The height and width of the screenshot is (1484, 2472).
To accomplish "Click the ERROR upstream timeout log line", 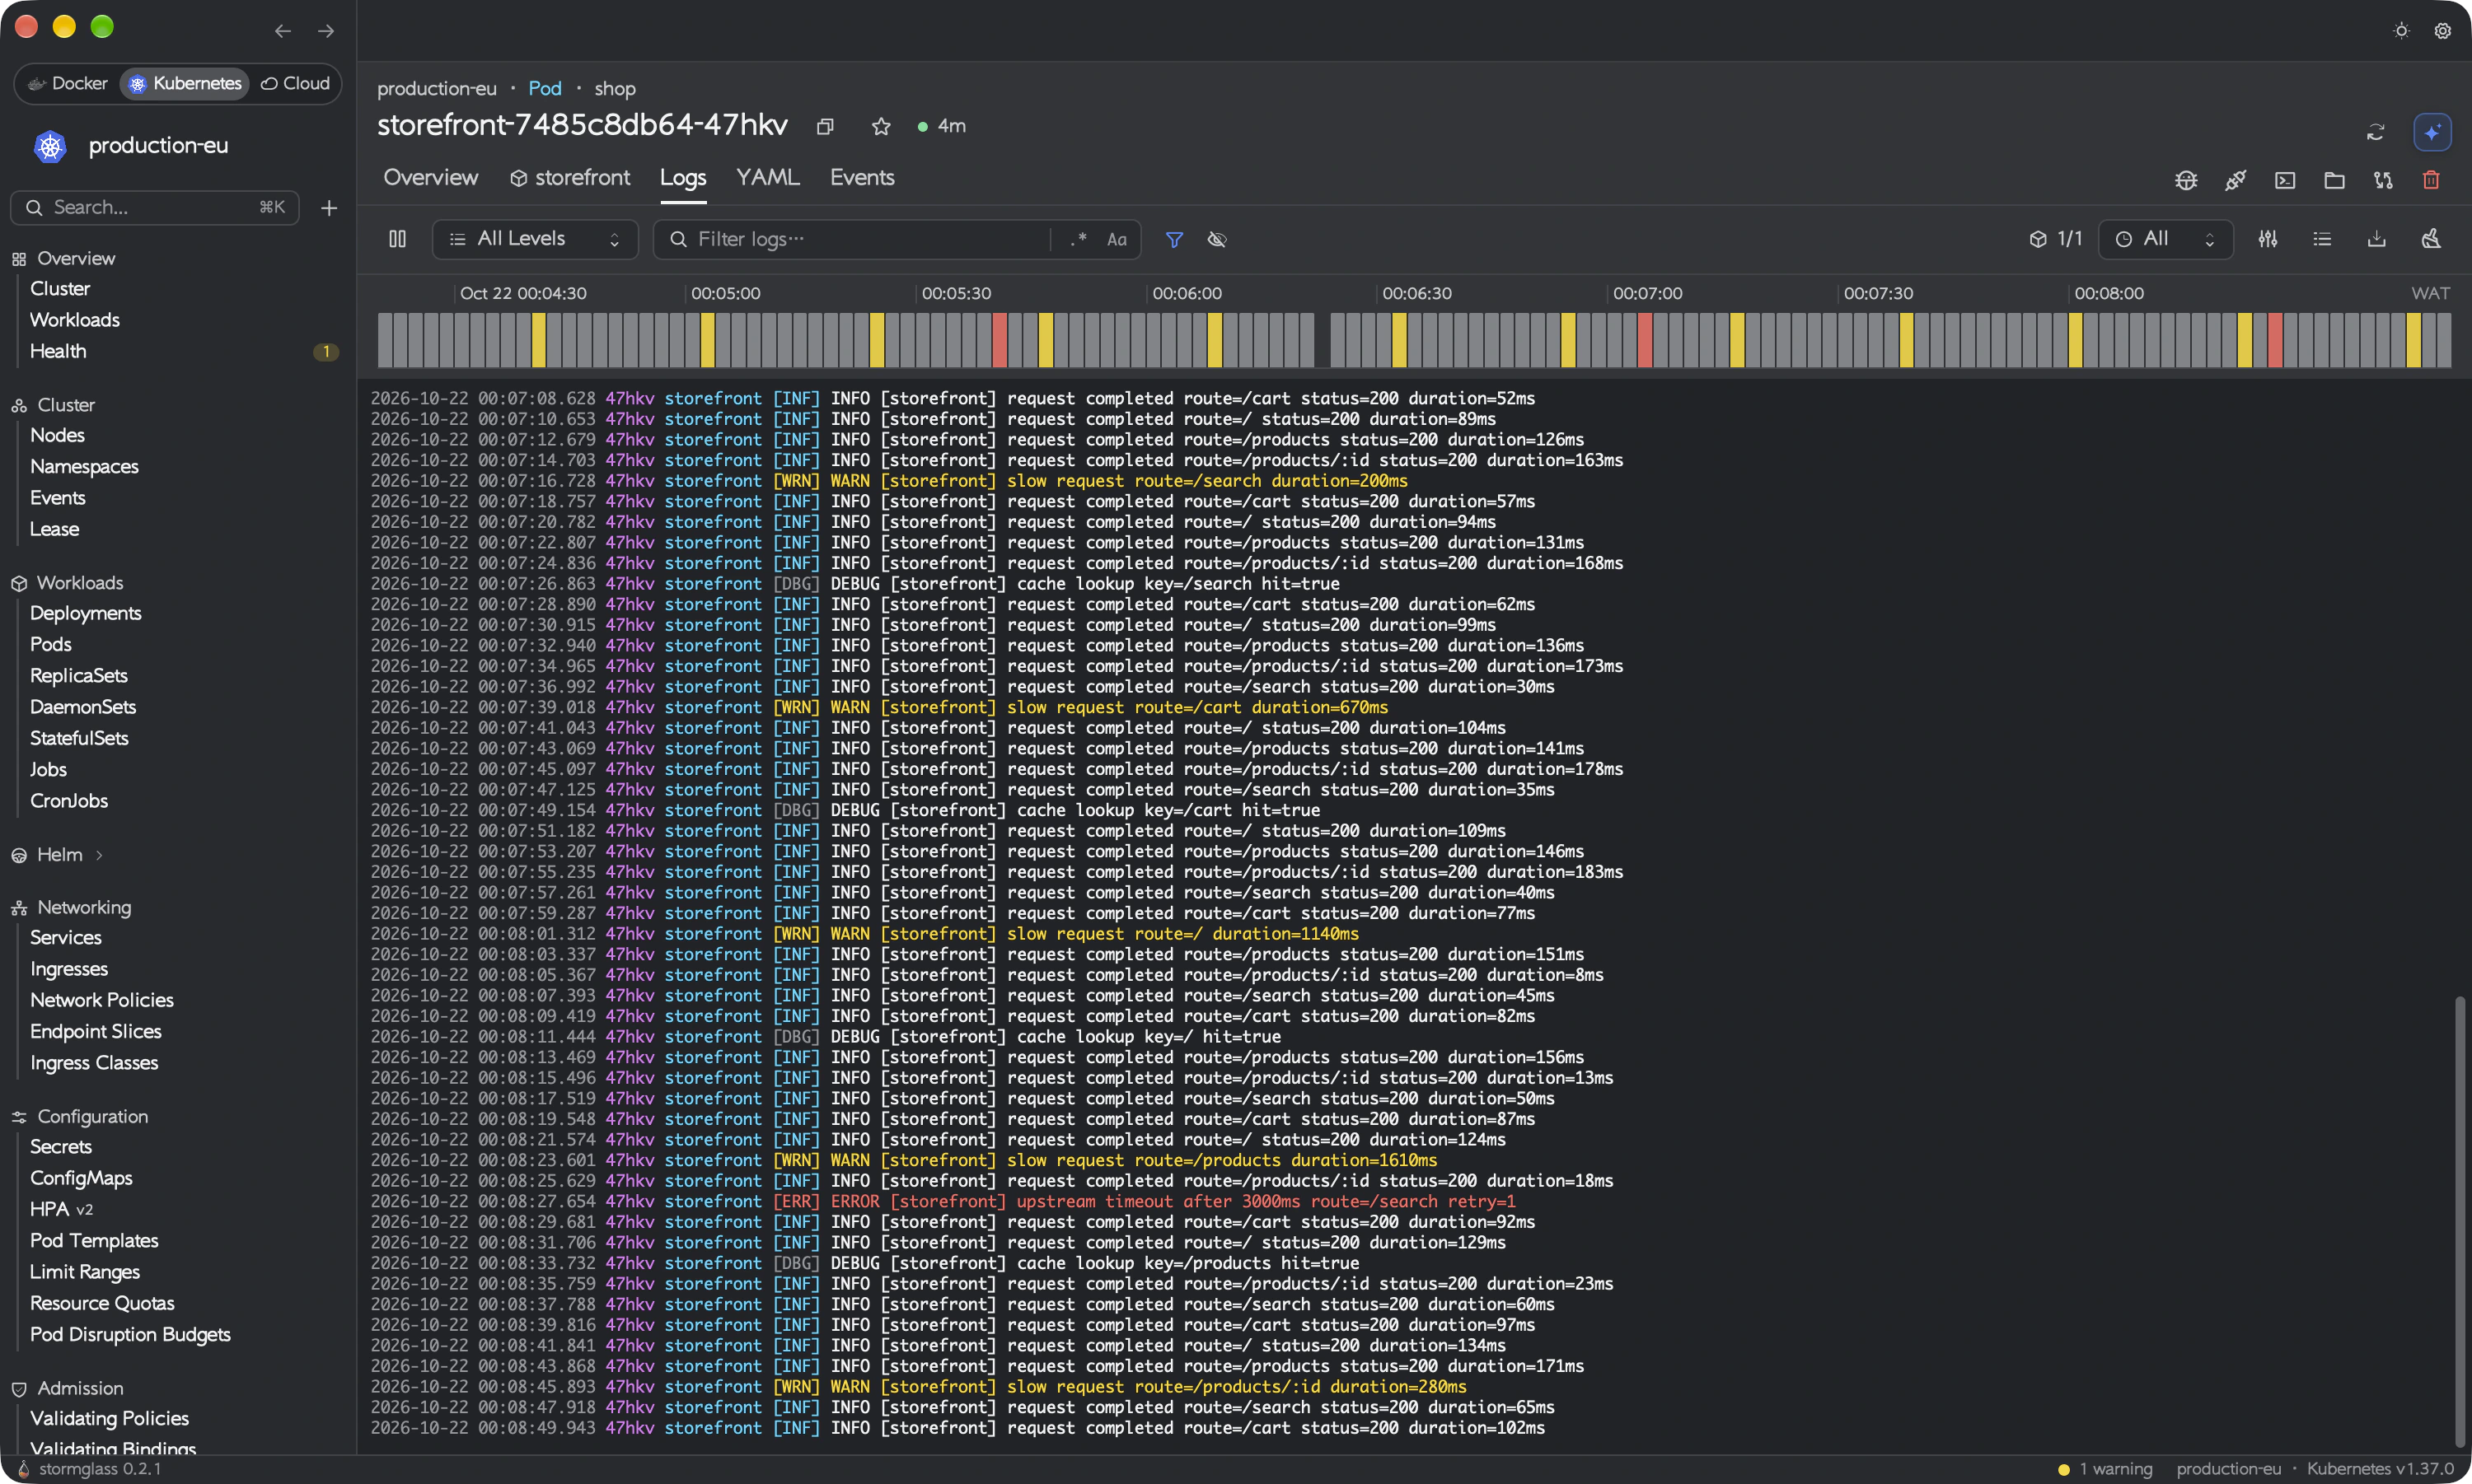I will [943, 1201].
